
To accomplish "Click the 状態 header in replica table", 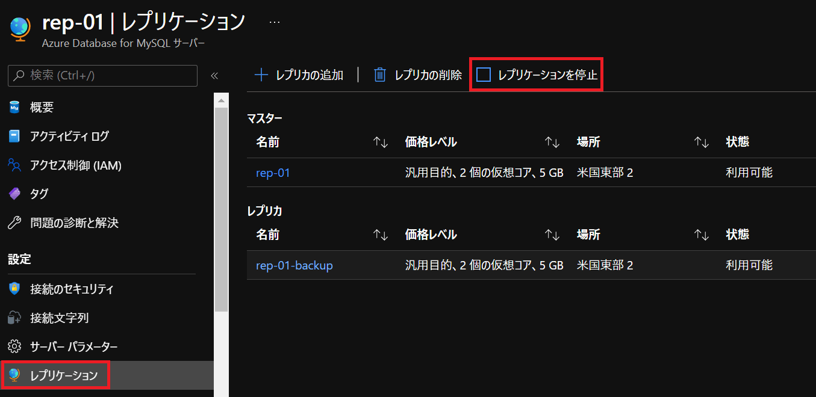I will (738, 234).
